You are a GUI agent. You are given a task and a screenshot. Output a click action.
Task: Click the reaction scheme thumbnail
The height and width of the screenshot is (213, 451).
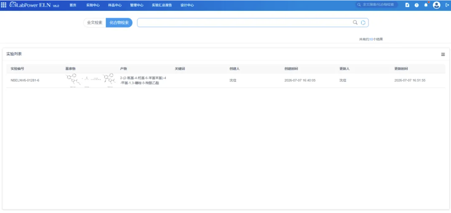(91, 80)
